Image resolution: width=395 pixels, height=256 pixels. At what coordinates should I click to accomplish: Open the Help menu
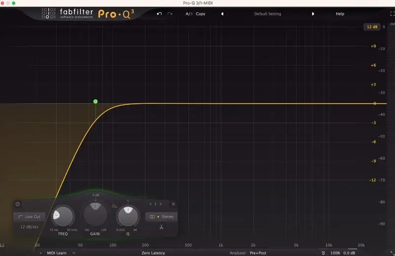[x=340, y=14]
